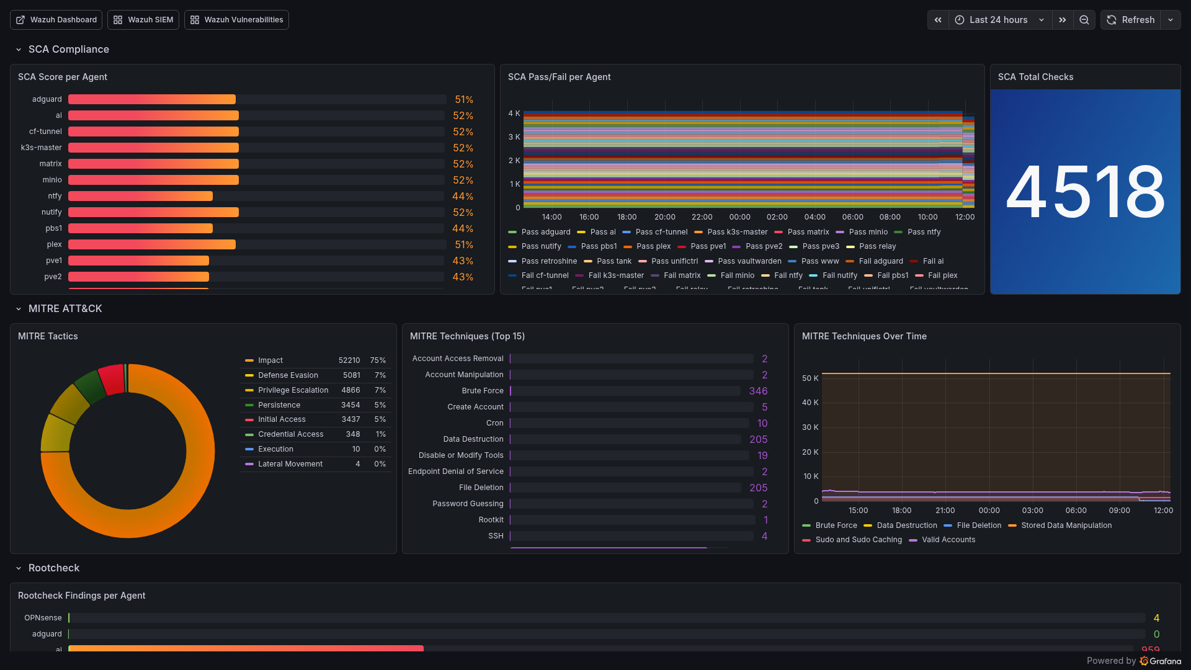Click Valid Accounts legend color swatch
Image resolution: width=1191 pixels, height=670 pixels.
(x=913, y=540)
